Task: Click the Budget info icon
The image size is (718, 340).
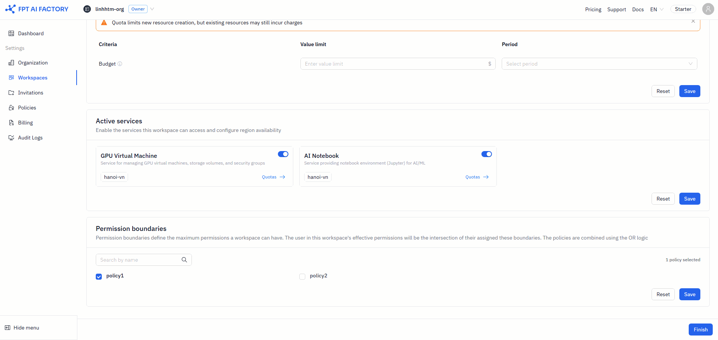Action: 120,64
